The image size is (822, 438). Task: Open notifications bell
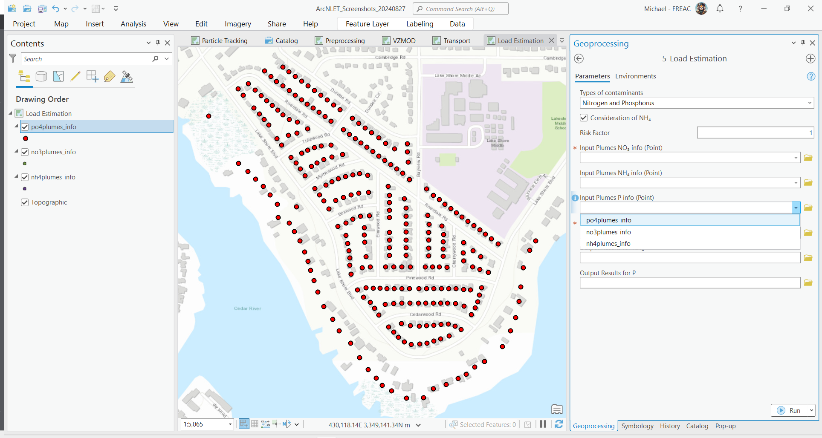coord(720,9)
